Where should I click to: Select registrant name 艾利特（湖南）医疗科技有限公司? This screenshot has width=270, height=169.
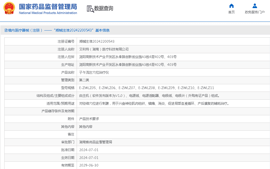pos(104,49)
